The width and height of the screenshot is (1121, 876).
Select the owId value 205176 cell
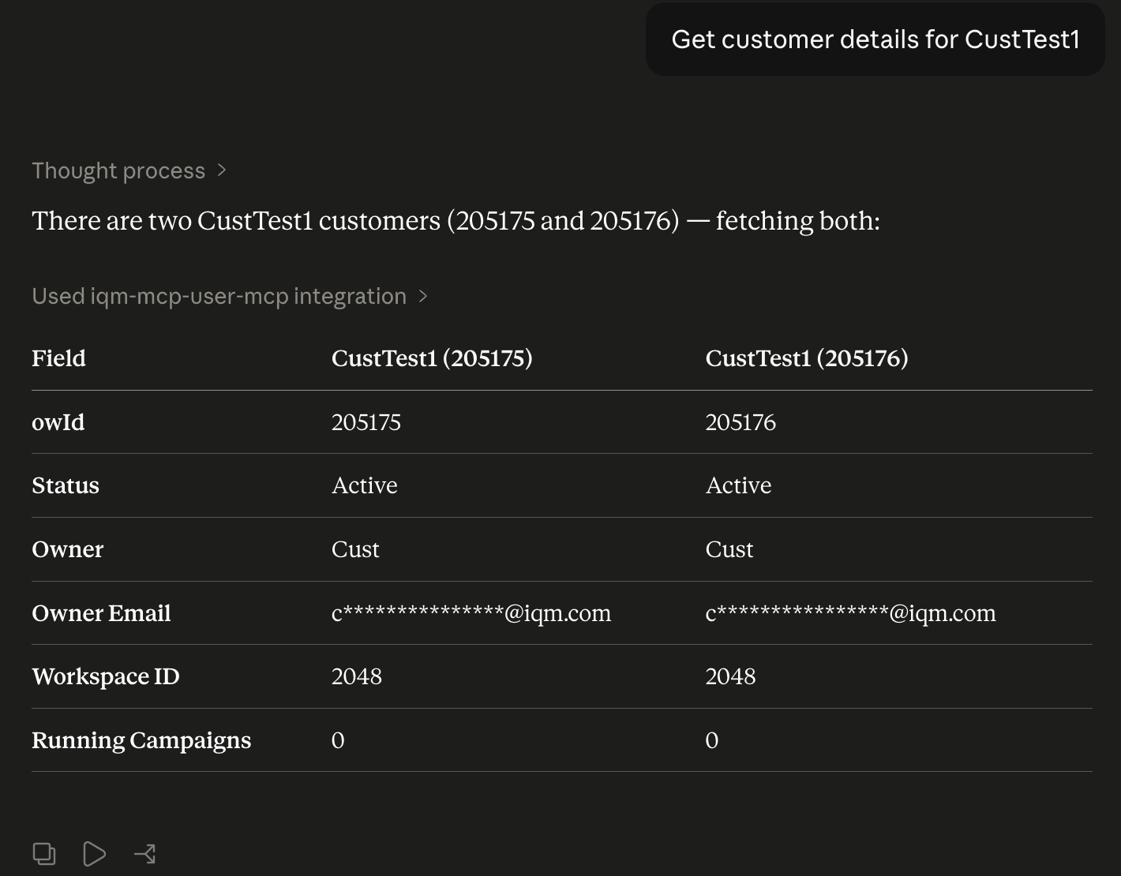click(x=740, y=422)
